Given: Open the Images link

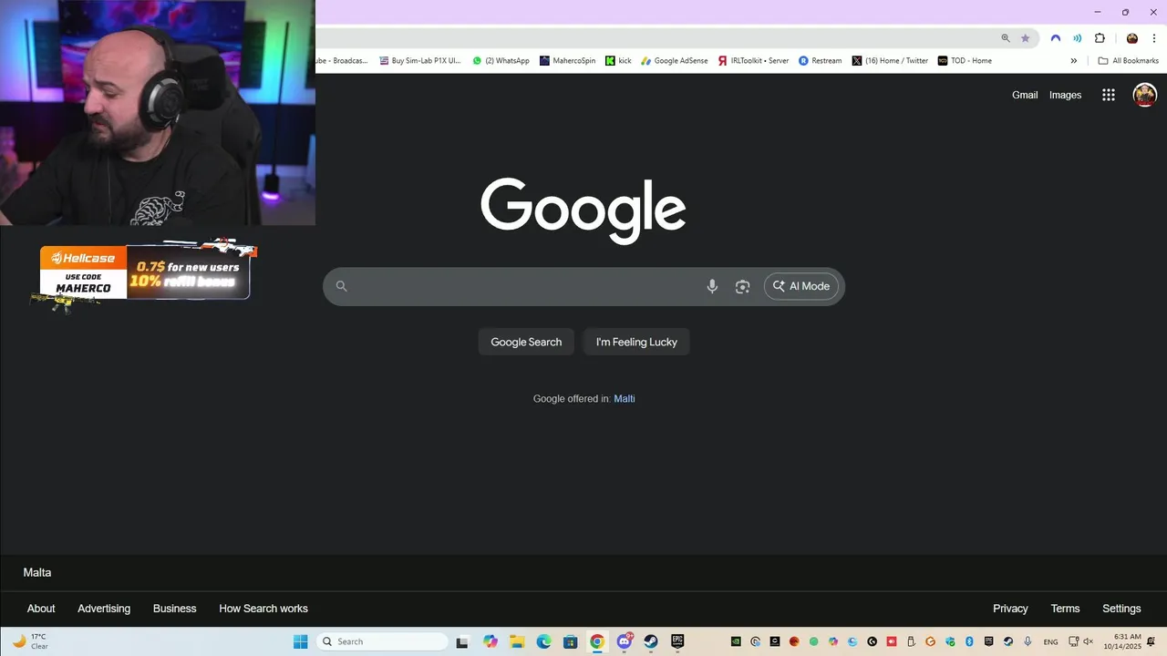Looking at the screenshot, I should coord(1065,95).
